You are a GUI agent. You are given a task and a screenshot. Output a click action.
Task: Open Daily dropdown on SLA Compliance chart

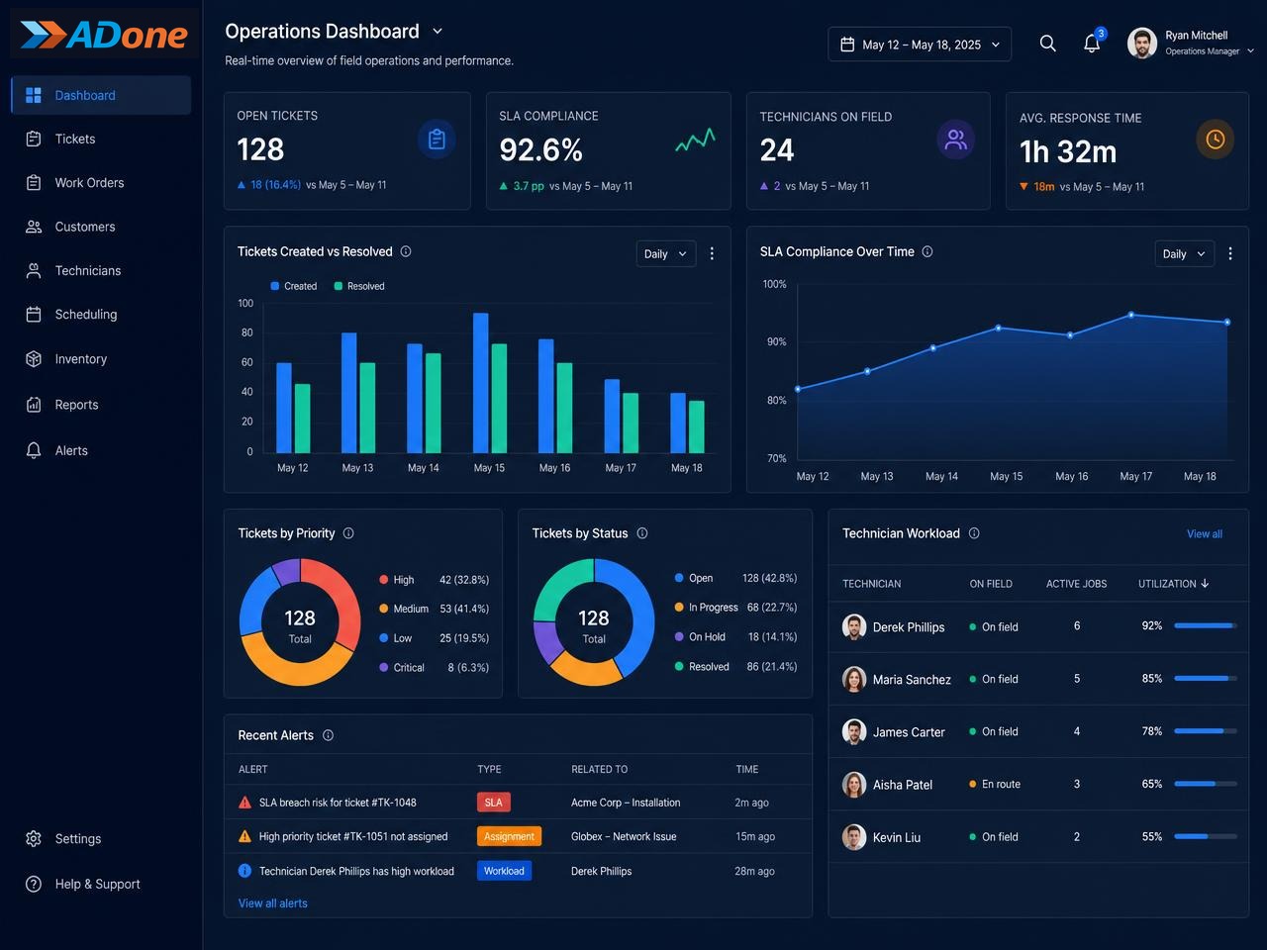pyautogui.click(x=1185, y=254)
